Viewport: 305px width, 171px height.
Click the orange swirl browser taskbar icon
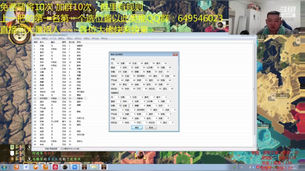36,167
